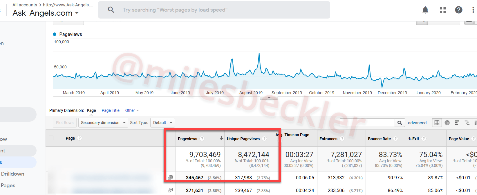
Task: Focus the table filter search box
Action: point(367,123)
